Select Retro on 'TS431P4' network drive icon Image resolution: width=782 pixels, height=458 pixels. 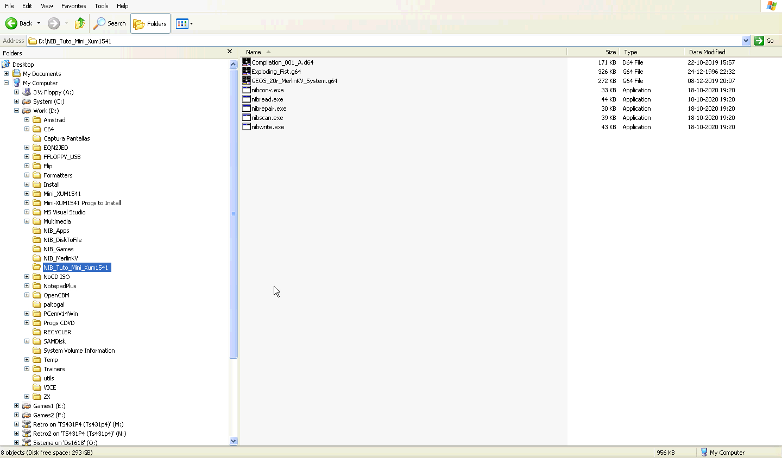click(x=27, y=424)
